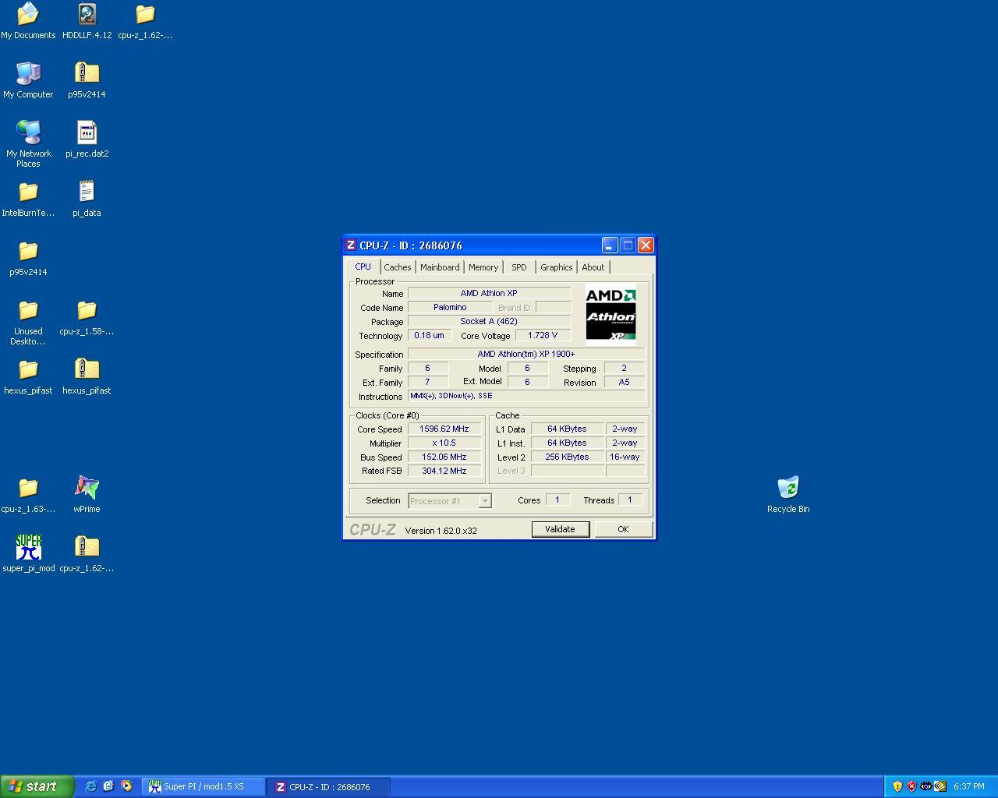This screenshot has width=998, height=798.
Task: Click the Code Name field Palomino
Action: [x=450, y=307]
